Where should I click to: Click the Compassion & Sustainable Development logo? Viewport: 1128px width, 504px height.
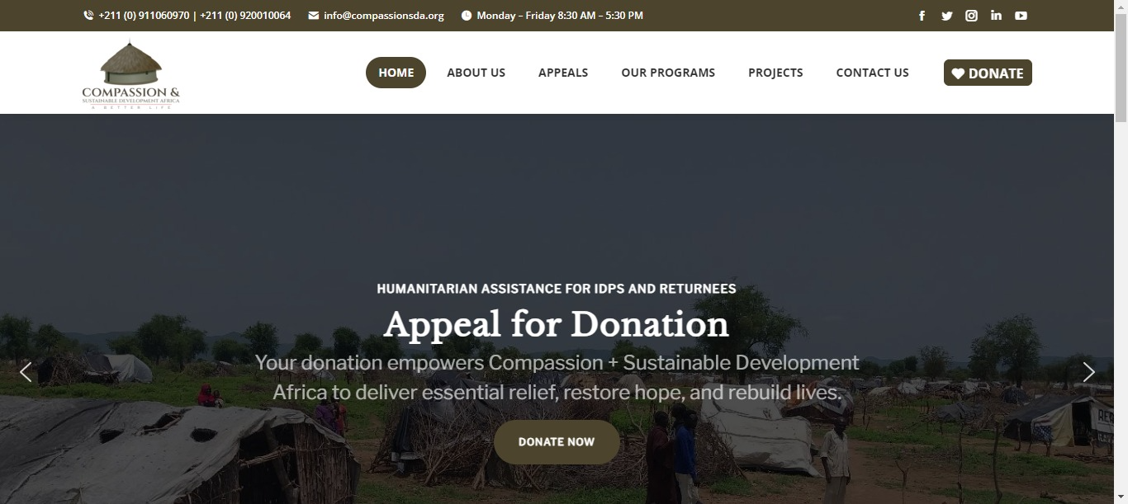[130, 74]
